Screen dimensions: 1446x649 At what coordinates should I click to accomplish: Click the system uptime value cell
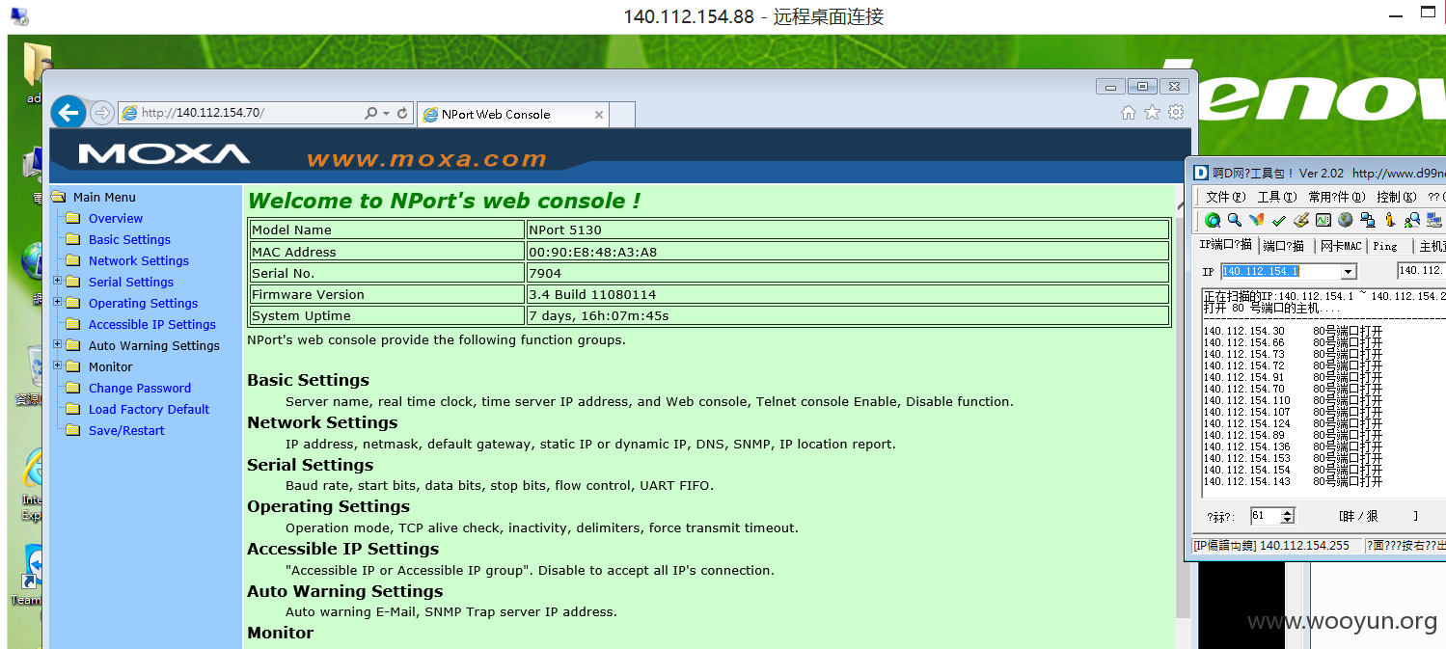(x=848, y=315)
